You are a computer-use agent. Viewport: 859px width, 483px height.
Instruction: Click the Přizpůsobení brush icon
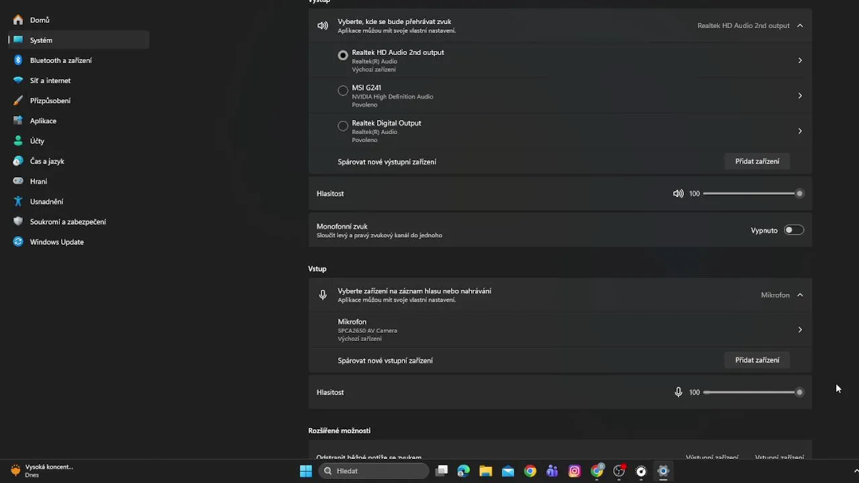[x=18, y=101]
